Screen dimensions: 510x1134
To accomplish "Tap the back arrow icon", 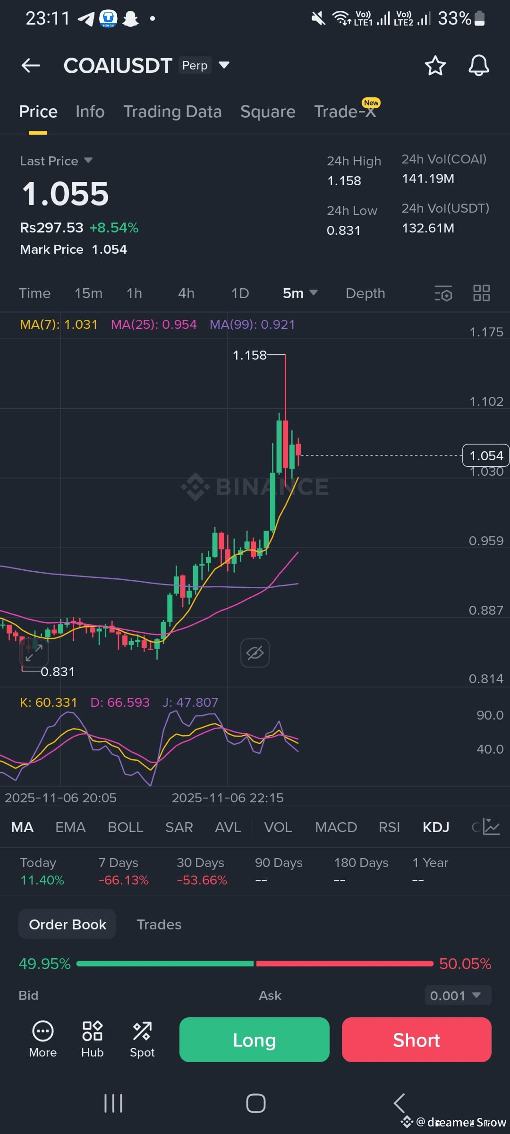I will (x=31, y=65).
